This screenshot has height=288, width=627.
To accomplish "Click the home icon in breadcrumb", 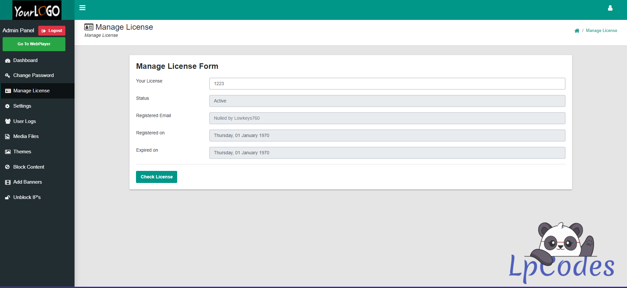I will (x=577, y=31).
